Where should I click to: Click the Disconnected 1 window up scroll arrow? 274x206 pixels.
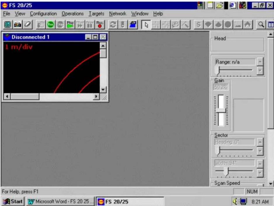(103, 46)
